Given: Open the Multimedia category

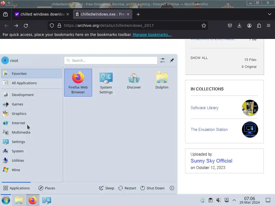Looking at the screenshot, I should point(31,132).
